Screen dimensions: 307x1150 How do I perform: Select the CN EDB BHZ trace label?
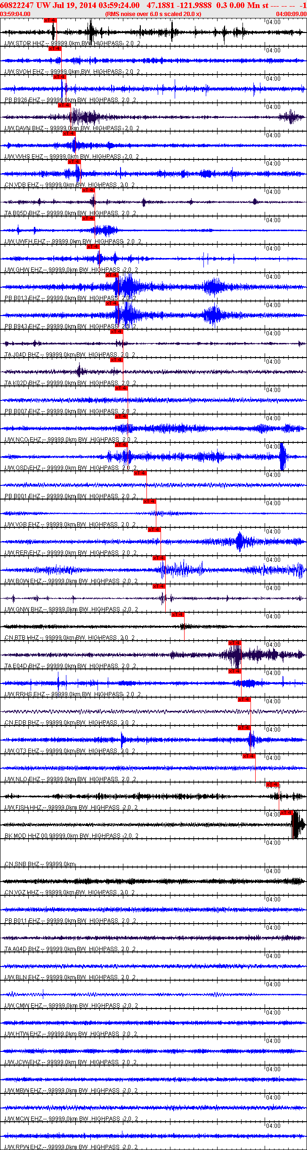tap(69, 723)
